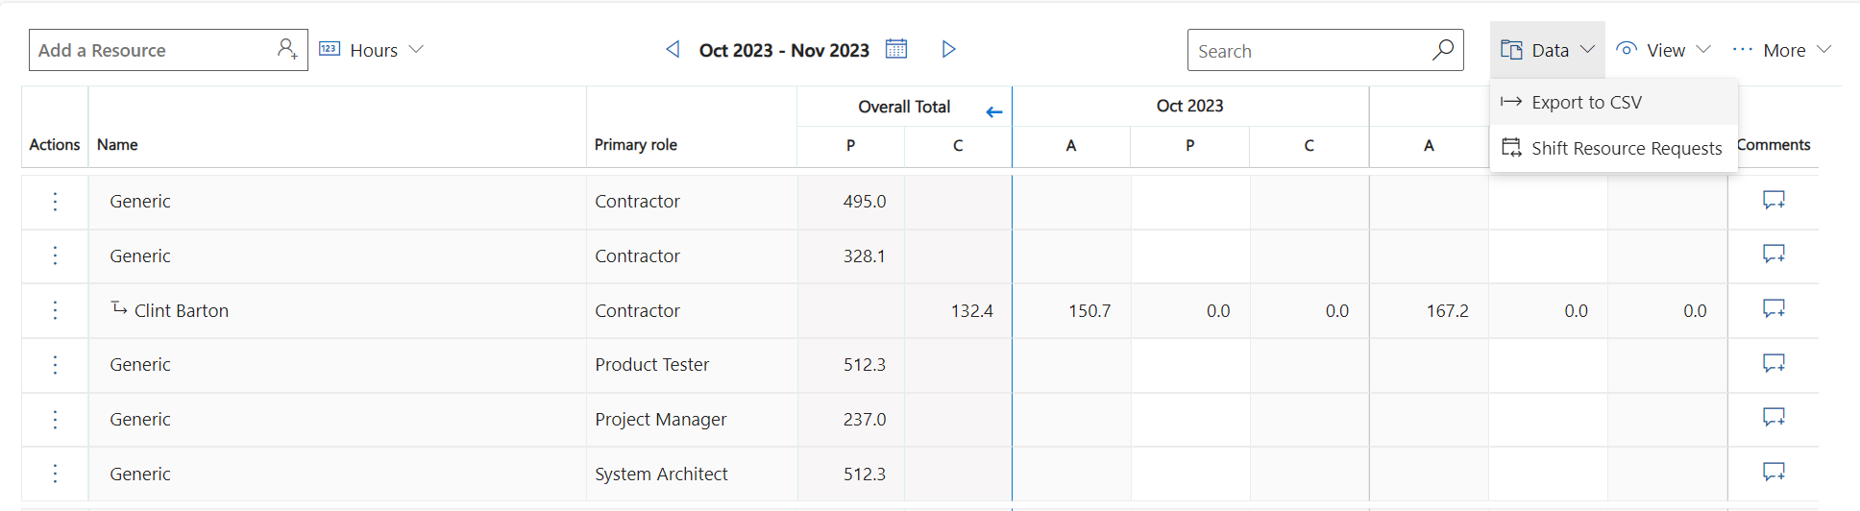Go to previous date range arrow
The width and height of the screenshot is (1860, 511).
coord(673,49)
